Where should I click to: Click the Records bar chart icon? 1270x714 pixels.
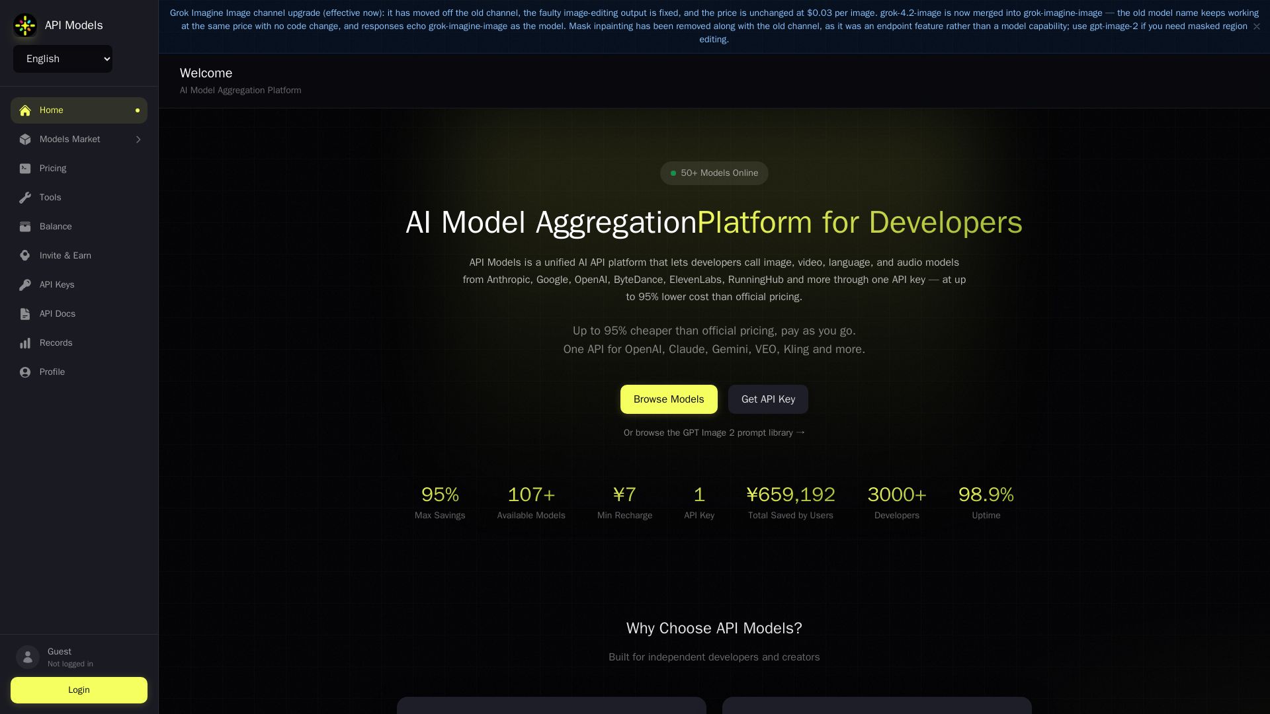pos(25,343)
